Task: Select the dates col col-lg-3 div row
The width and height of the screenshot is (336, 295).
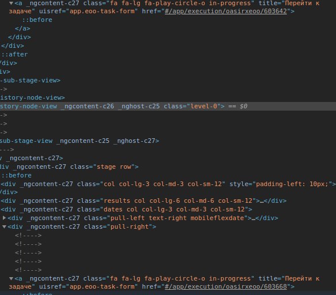Action: tap(127, 209)
